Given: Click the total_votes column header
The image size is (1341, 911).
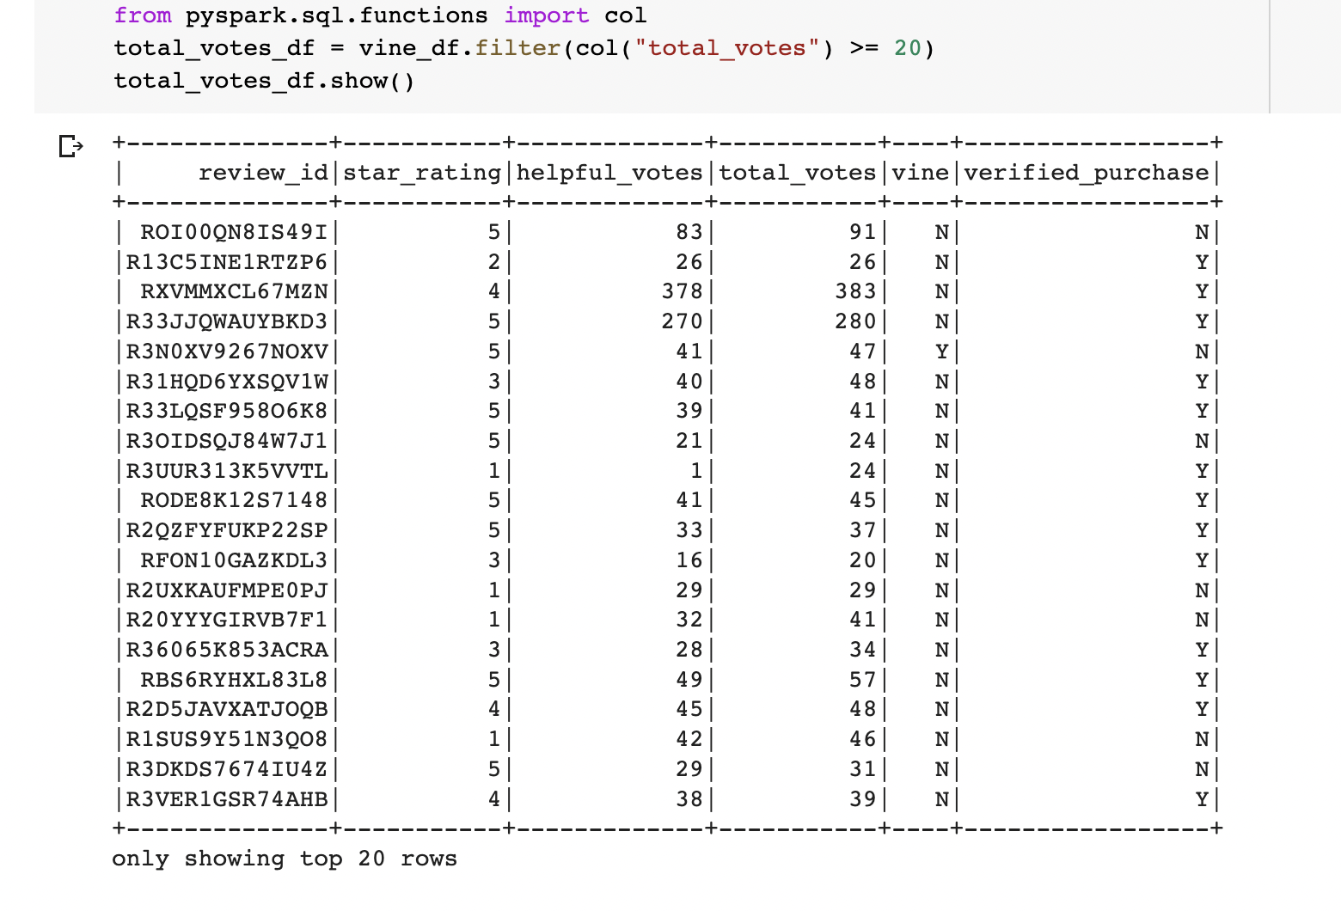Looking at the screenshot, I should point(798,173).
